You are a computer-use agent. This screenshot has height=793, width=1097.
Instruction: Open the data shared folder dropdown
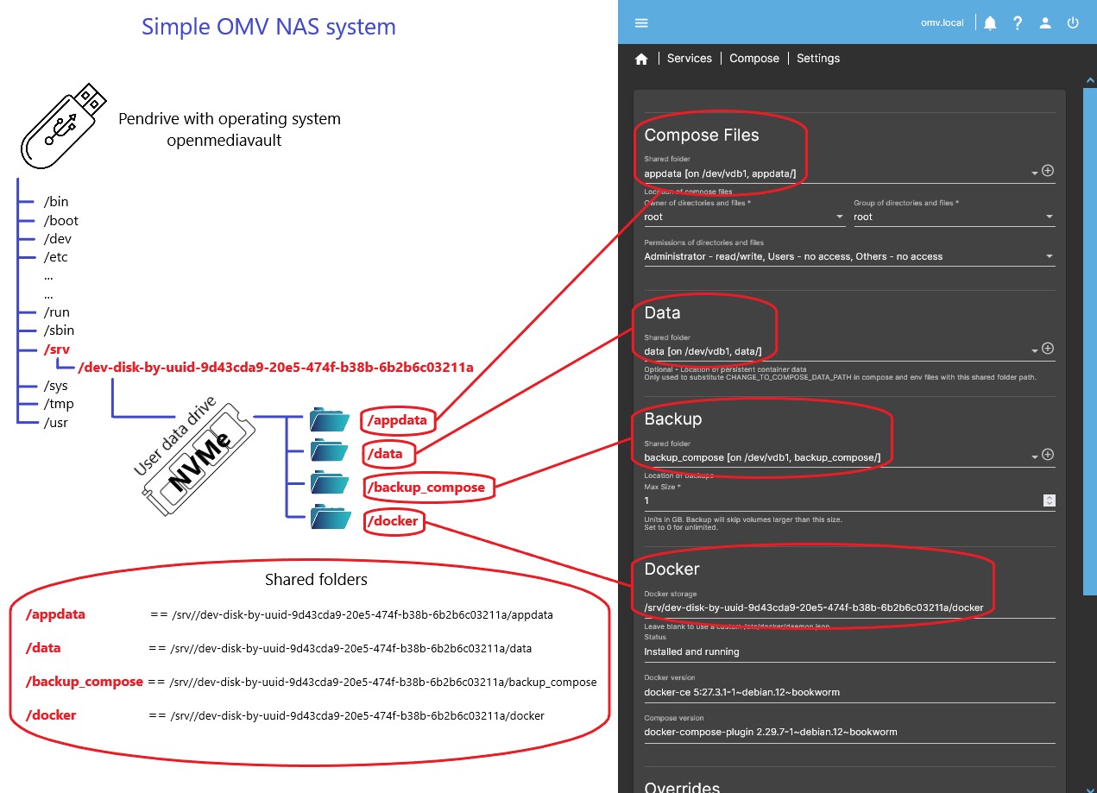click(x=1034, y=351)
